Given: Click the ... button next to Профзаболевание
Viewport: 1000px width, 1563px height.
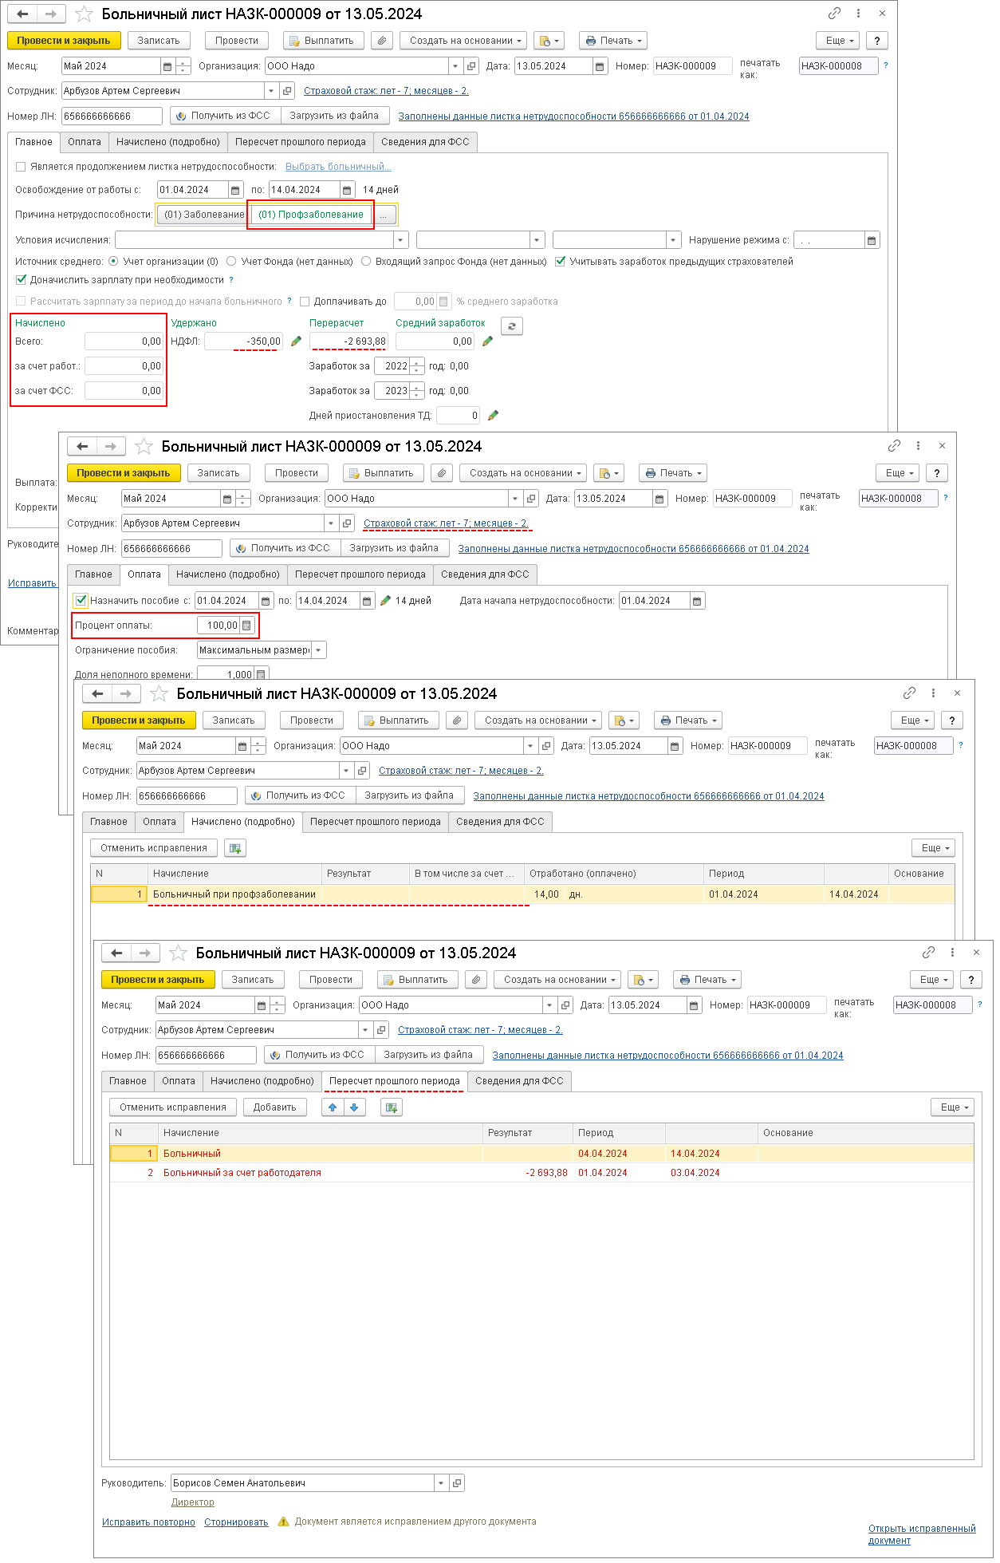Looking at the screenshot, I should 384,215.
